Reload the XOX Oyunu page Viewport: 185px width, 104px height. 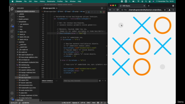tap(118, 10)
